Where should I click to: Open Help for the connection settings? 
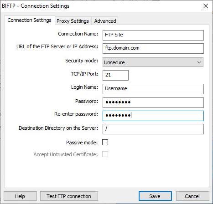pyautogui.click(x=20, y=196)
